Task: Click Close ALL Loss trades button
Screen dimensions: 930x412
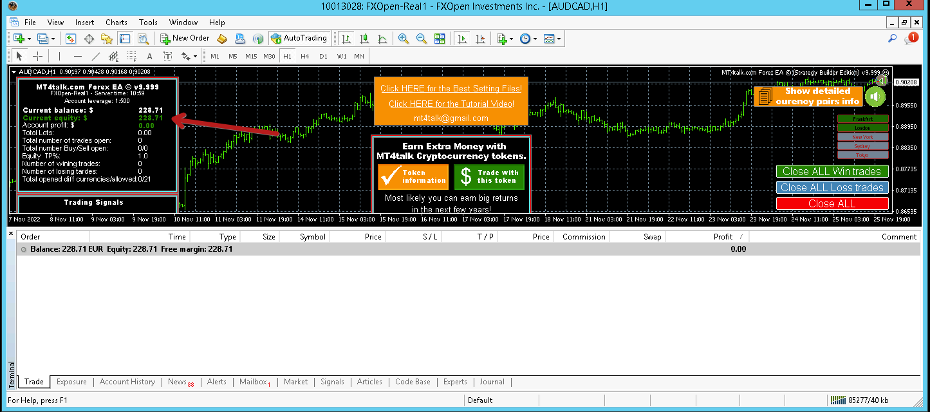Action: pyautogui.click(x=832, y=187)
